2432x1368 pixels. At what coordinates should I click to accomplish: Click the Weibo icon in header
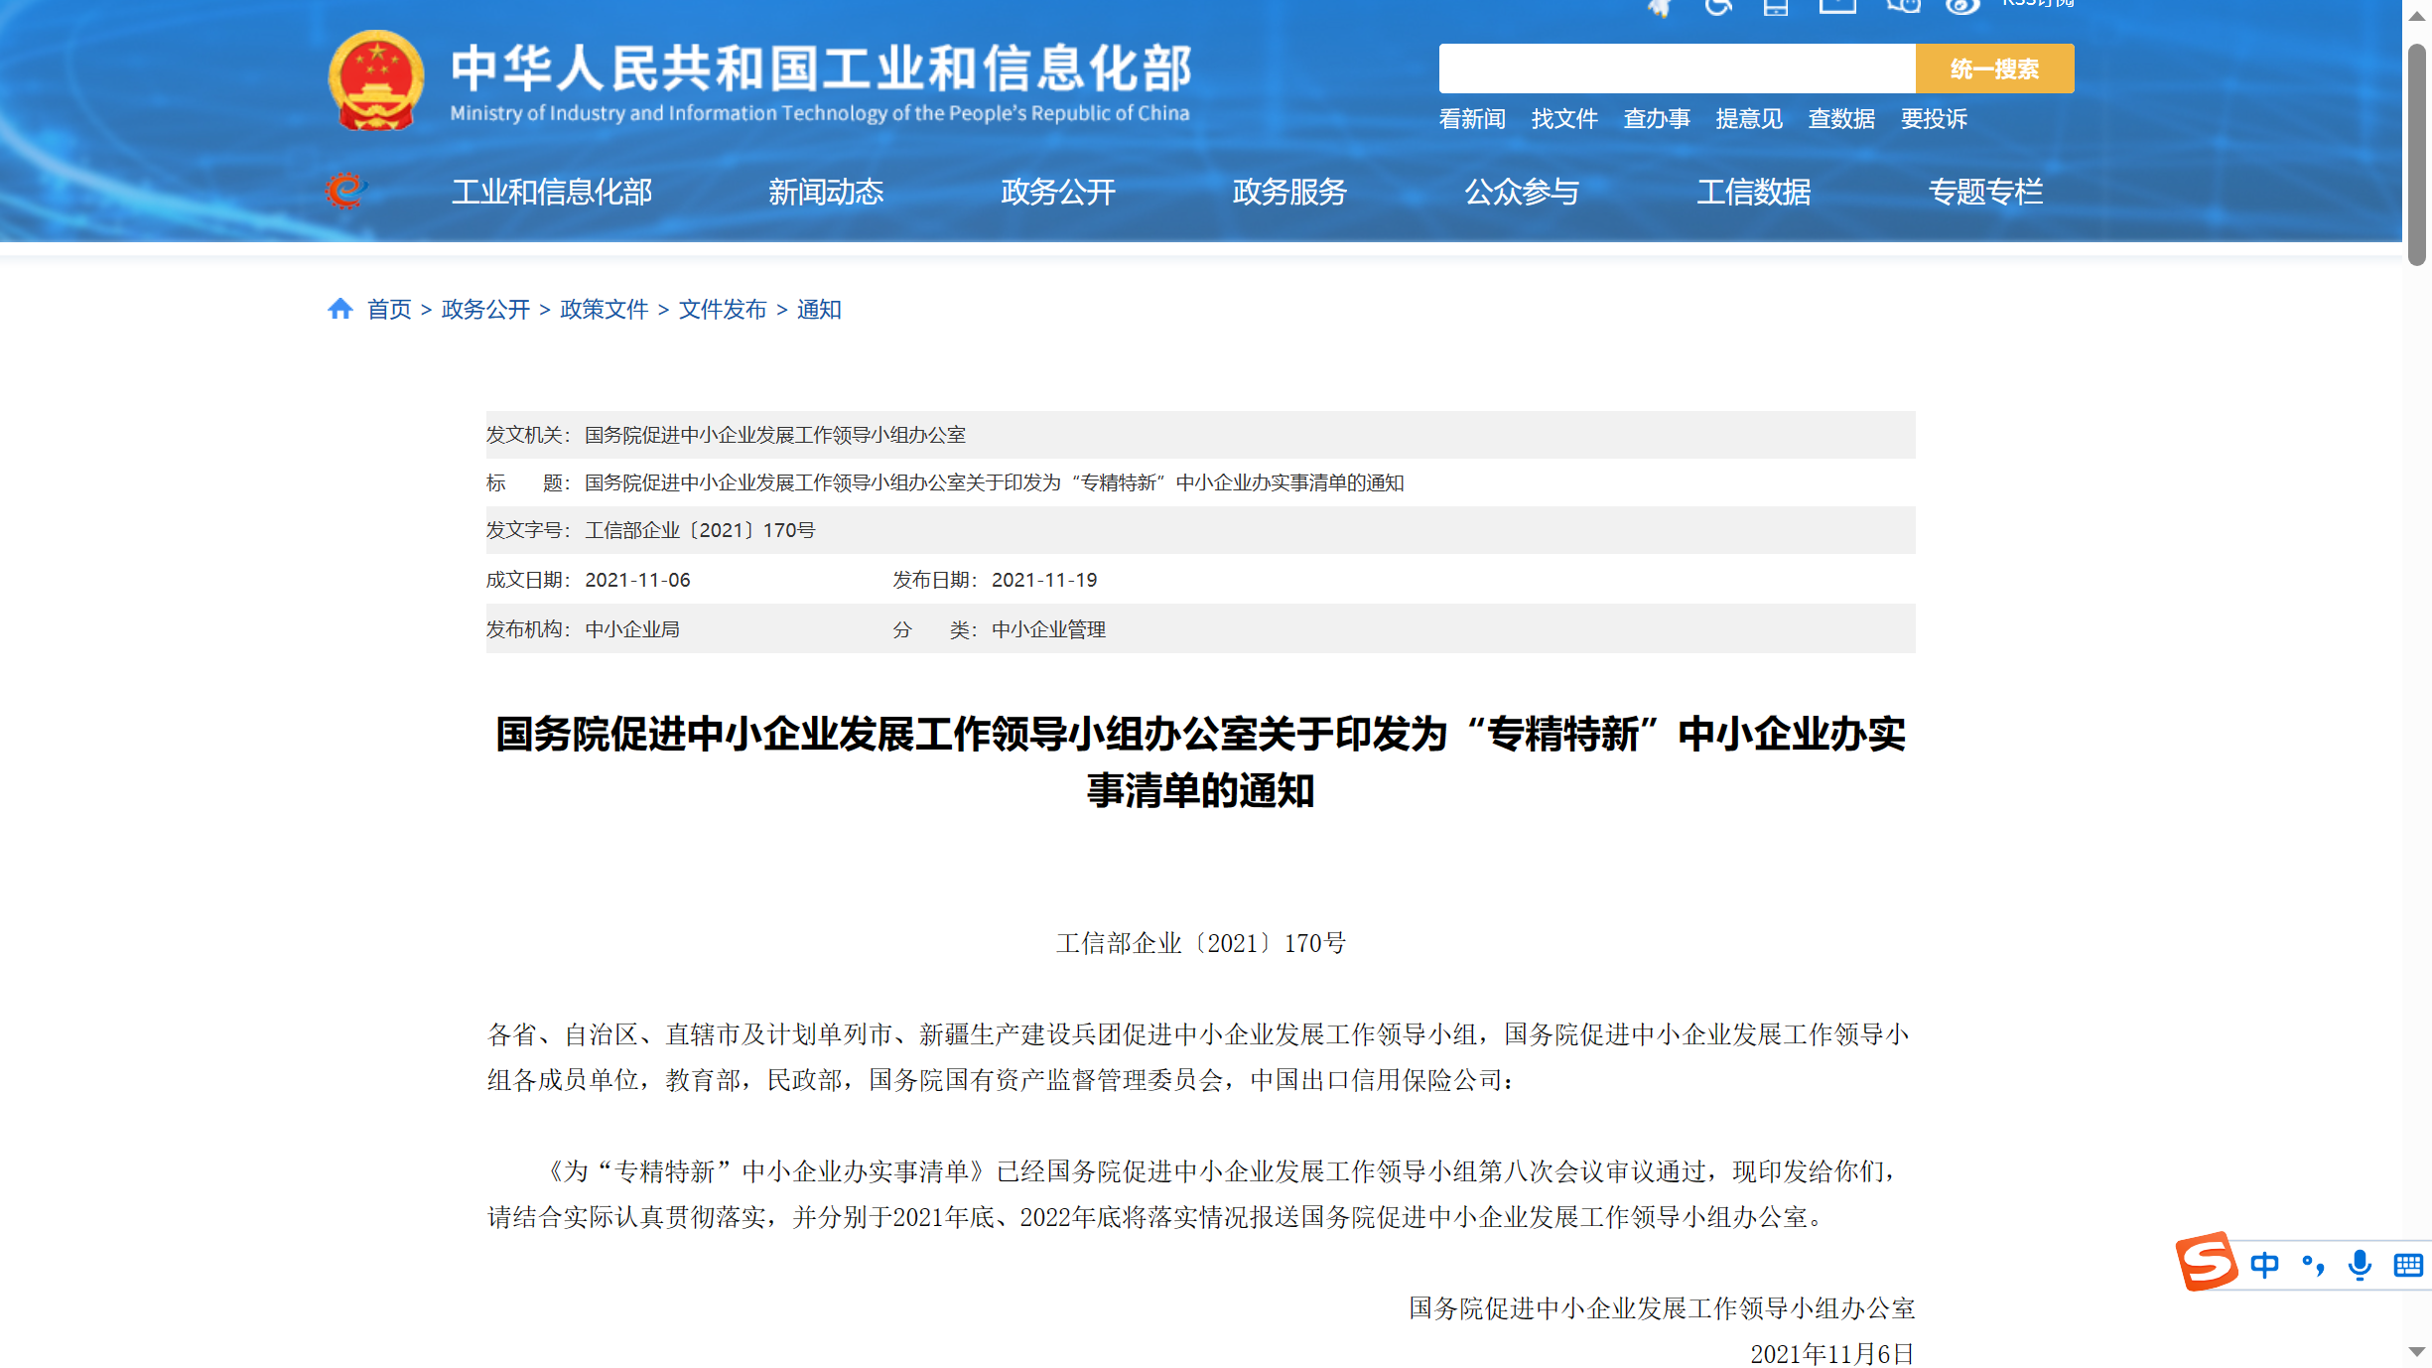point(1961,6)
